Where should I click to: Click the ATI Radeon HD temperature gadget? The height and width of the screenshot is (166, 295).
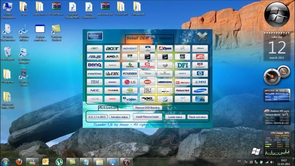[277, 117]
